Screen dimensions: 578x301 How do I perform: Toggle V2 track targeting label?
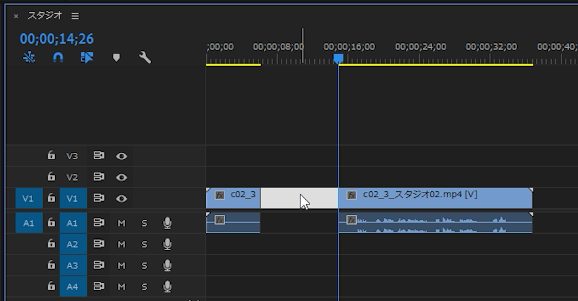(x=72, y=178)
